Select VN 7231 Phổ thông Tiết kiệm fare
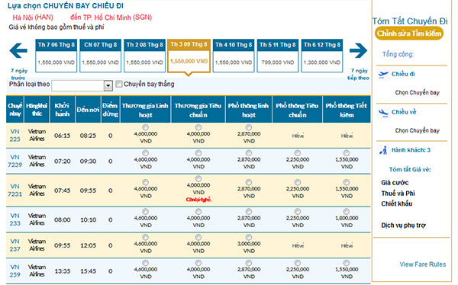Screen dimensions: 458x285 (x=347, y=182)
